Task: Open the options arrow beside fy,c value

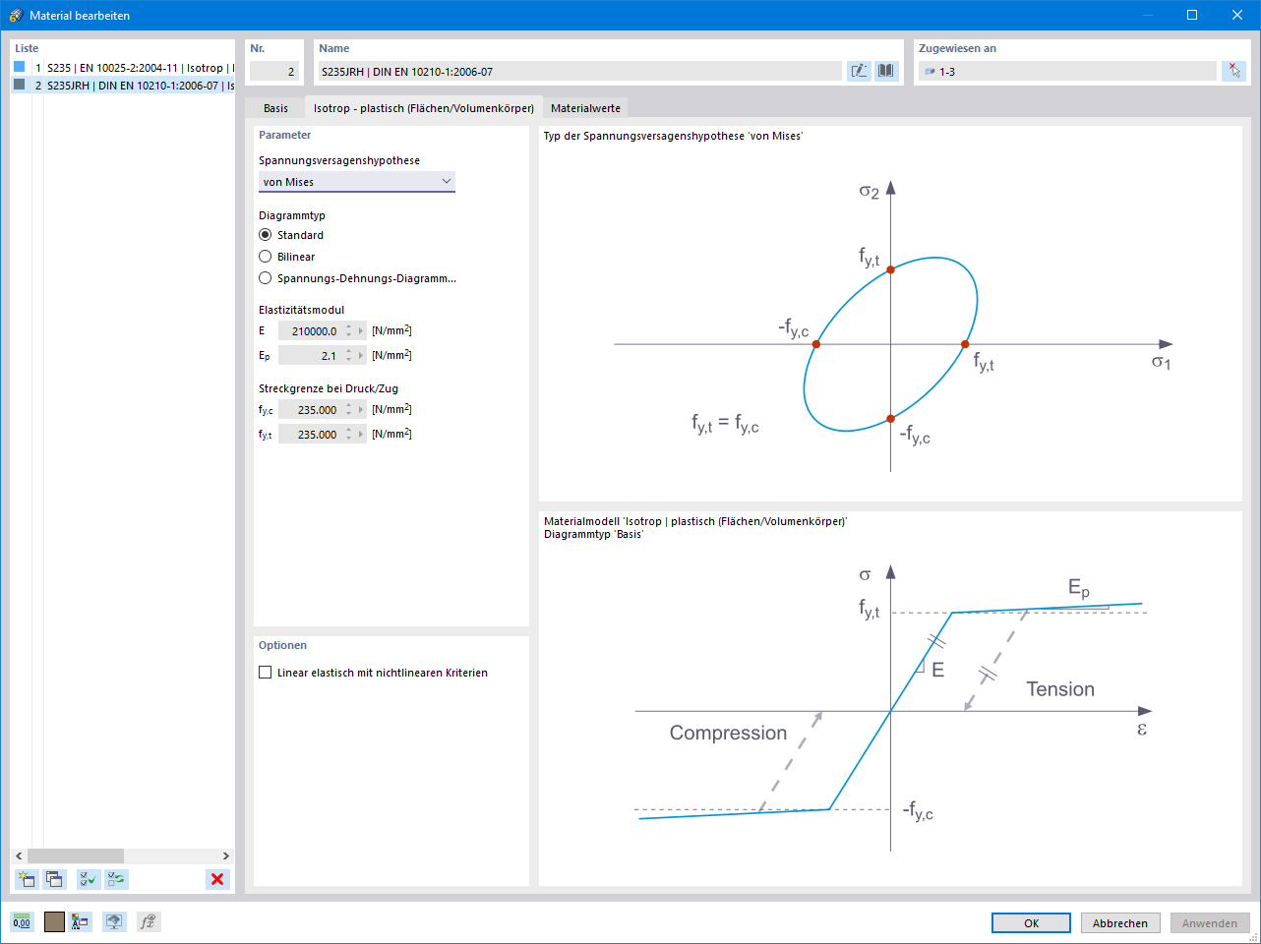Action: [x=361, y=410]
